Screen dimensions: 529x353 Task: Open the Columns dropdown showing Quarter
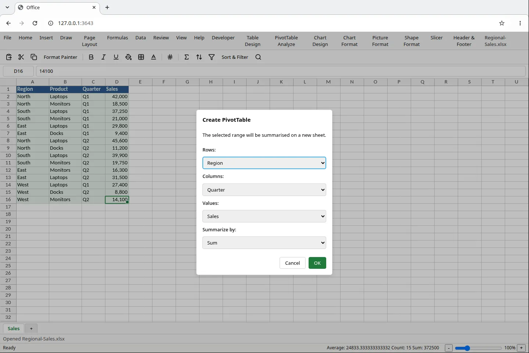264,190
